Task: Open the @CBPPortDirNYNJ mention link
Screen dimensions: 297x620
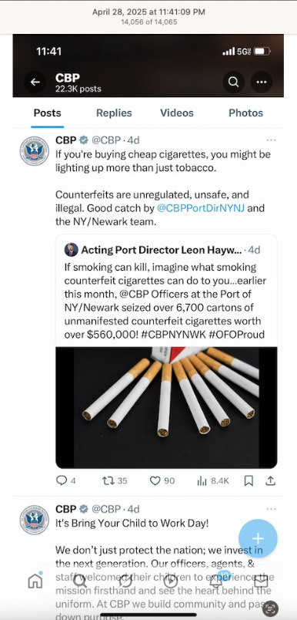Action: coord(201,208)
